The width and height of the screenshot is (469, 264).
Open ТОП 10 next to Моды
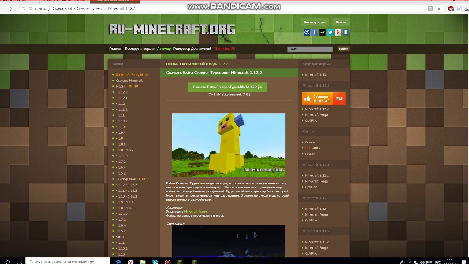133,87
